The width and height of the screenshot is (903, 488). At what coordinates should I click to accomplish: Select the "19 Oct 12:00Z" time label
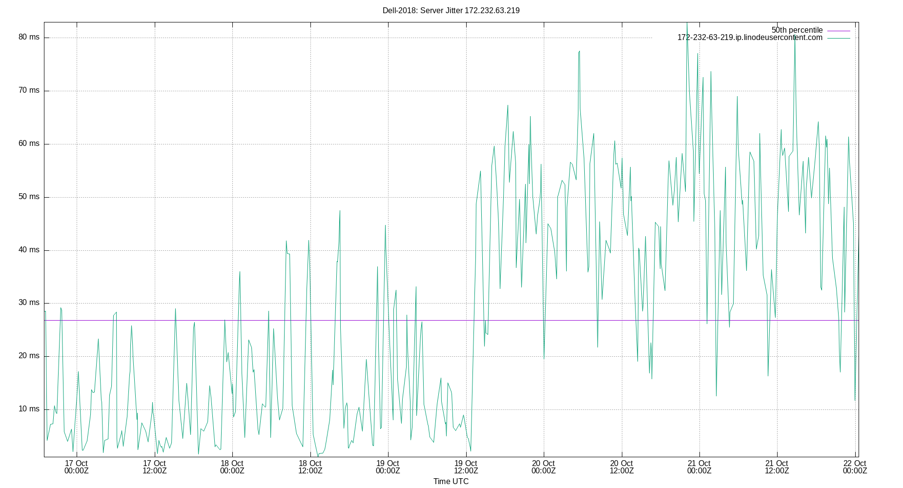(466, 467)
